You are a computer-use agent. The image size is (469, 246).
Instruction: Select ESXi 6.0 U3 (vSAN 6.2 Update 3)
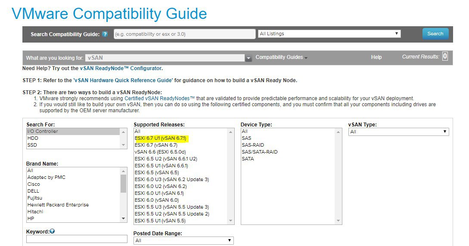click(x=180, y=179)
